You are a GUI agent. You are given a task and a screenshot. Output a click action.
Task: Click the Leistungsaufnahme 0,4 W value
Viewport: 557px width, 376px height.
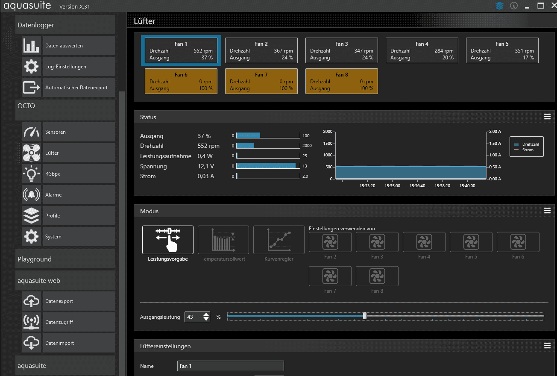[x=205, y=156]
